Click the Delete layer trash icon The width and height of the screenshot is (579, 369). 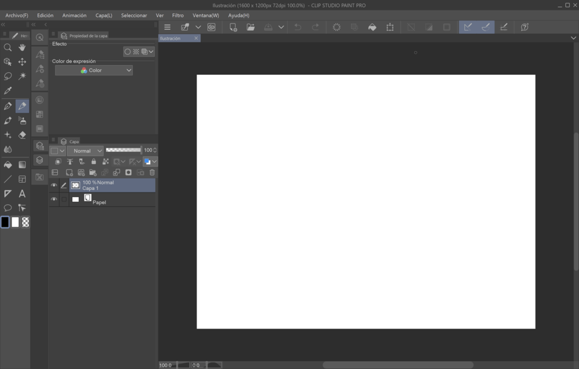coord(152,172)
